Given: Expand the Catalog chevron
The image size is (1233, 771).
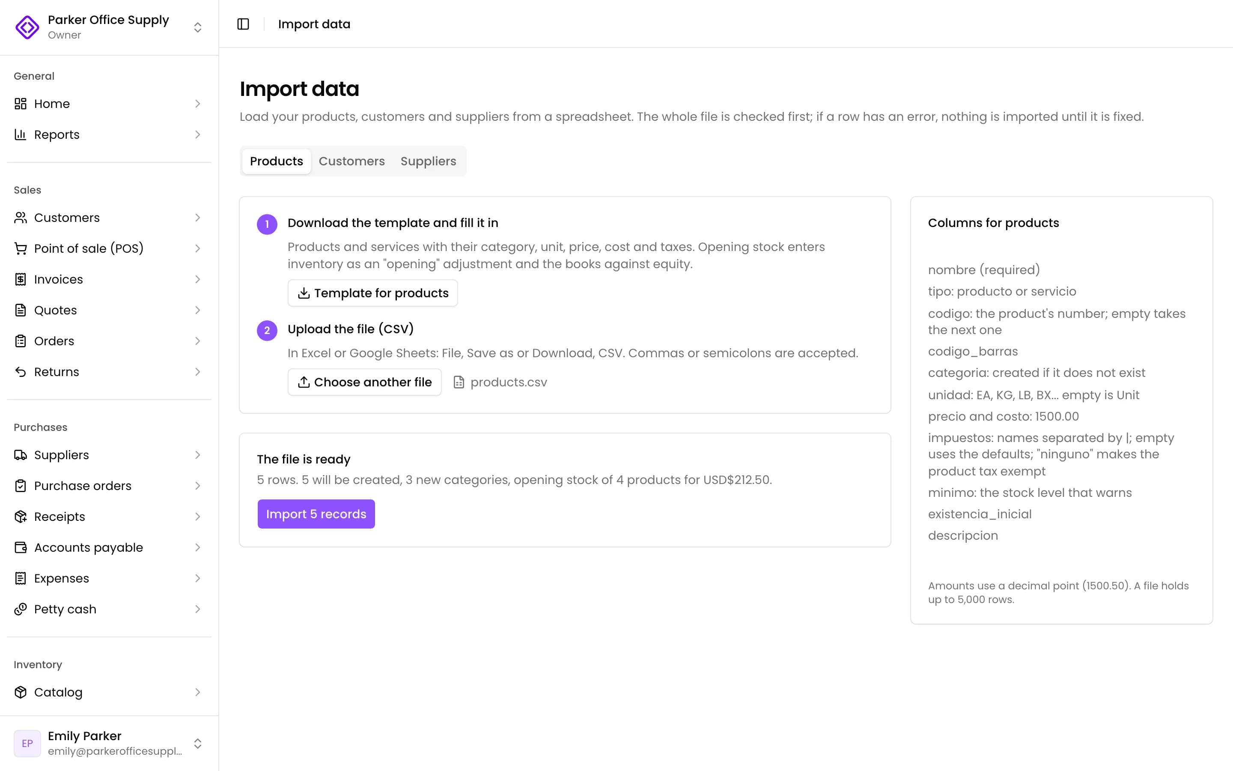Looking at the screenshot, I should (x=198, y=693).
